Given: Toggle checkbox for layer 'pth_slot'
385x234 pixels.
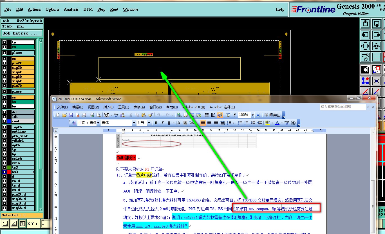Looking at the screenshot, I should pyautogui.click(x=4, y=136).
